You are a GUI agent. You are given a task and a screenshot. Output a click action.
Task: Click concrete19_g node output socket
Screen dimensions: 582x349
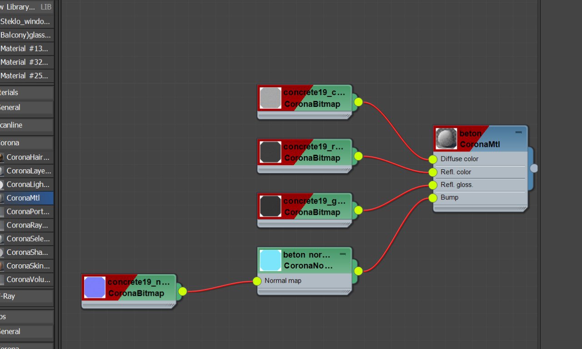[x=358, y=210]
